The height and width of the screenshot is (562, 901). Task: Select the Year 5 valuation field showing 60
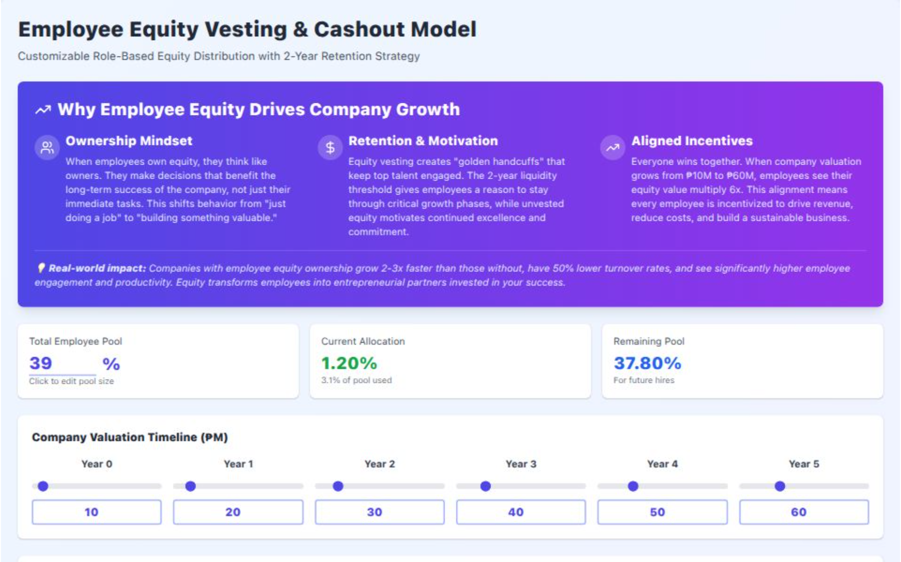[x=803, y=512]
